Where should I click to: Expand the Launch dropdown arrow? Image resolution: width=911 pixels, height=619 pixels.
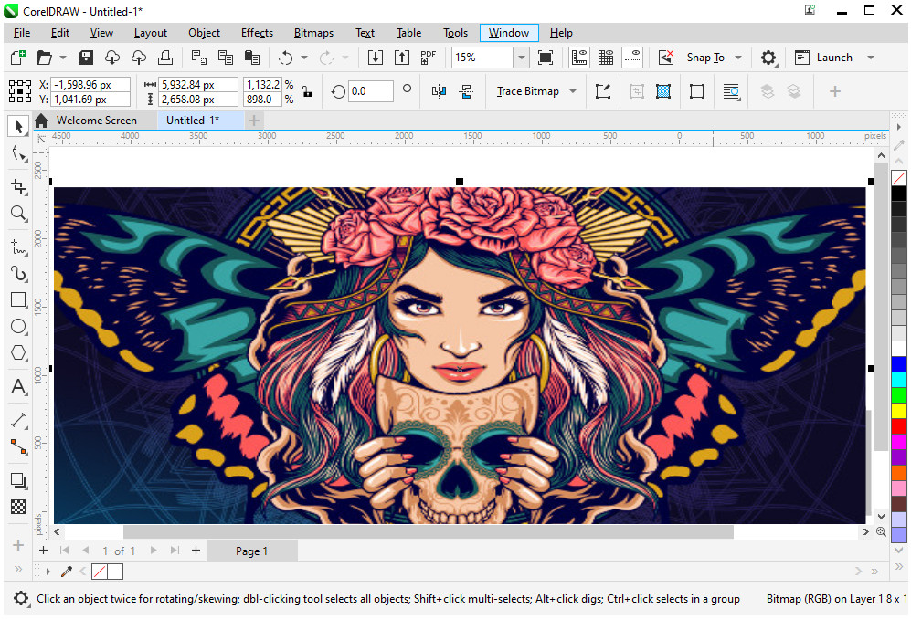[870, 57]
